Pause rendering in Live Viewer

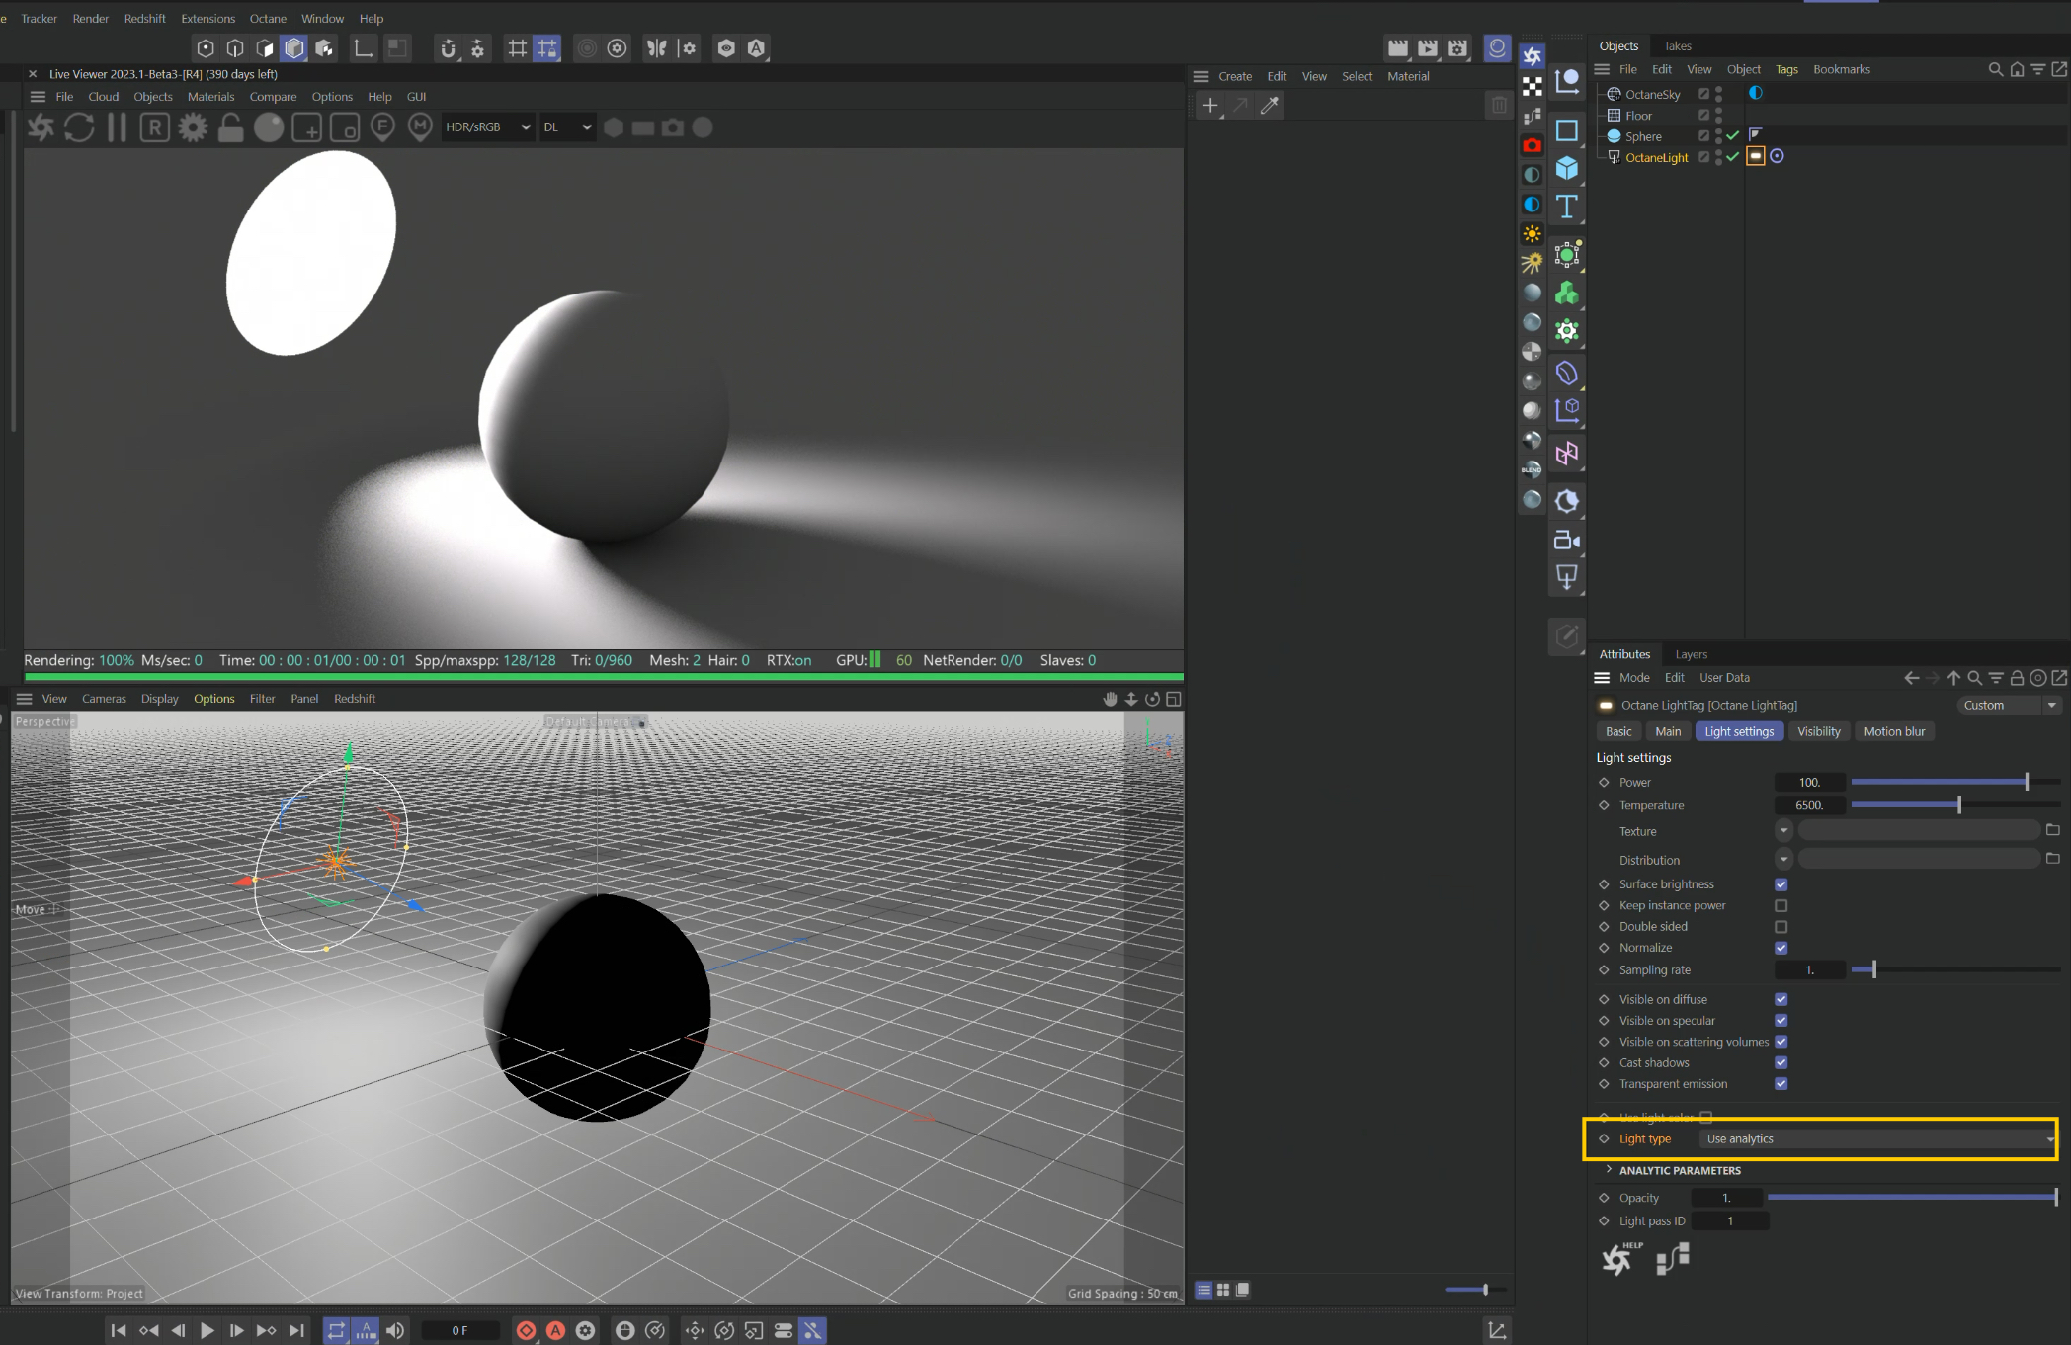tap(117, 127)
